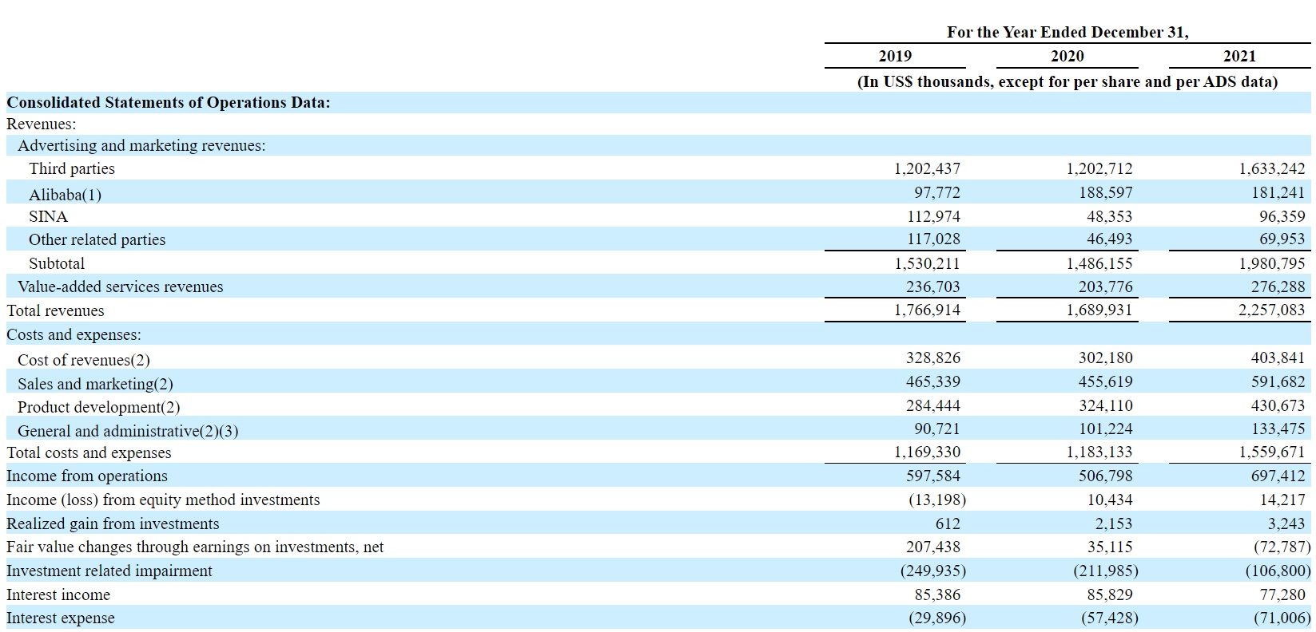This screenshot has height=632, width=1316.
Task: Click the For the Year Ended December 31 header
Action: pyautogui.click(x=1068, y=32)
